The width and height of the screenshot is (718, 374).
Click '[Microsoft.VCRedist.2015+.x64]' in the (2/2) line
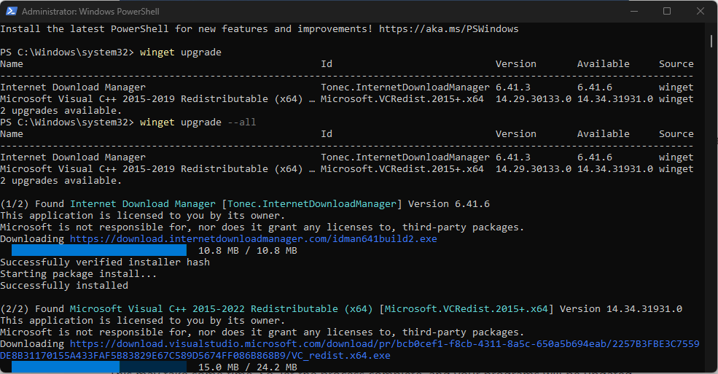click(467, 309)
